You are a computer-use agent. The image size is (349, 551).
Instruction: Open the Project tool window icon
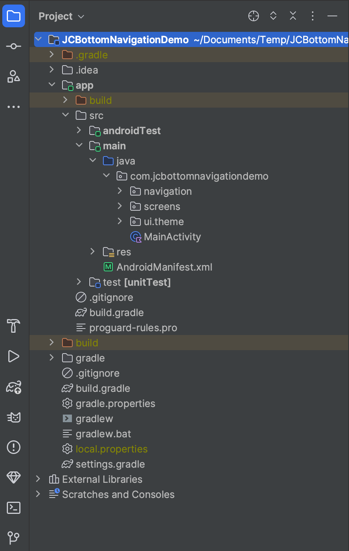click(14, 16)
